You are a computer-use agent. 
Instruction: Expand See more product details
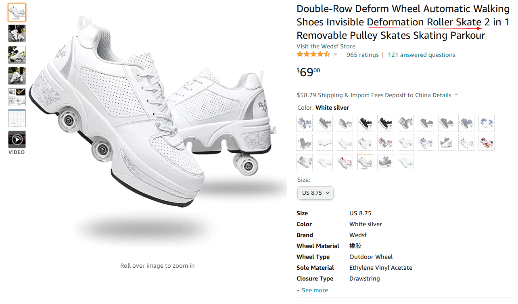coord(312,290)
